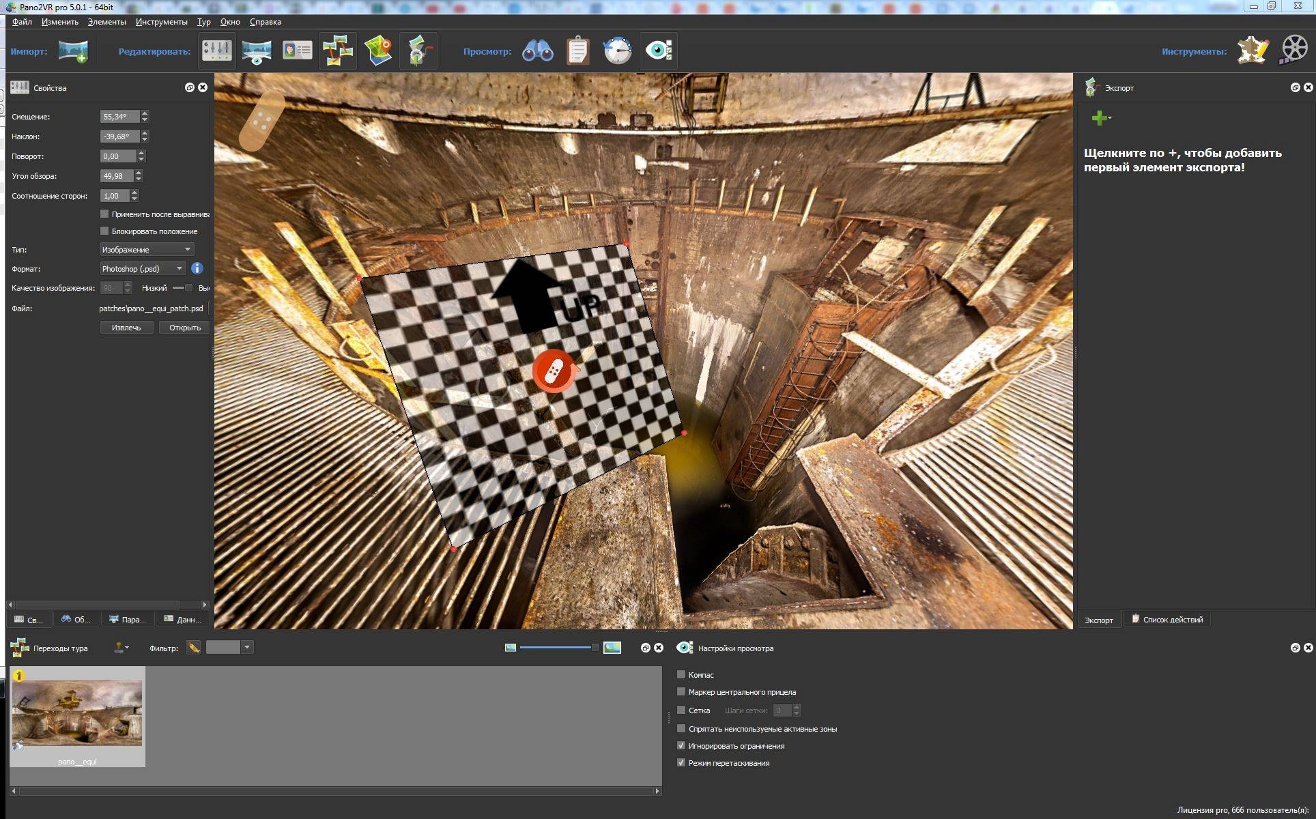Switch to the Экспорт tab
Screen dimensions: 1316x819
click(1099, 620)
